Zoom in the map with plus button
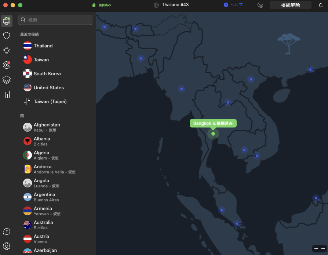The width and height of the screenshot is (328, 255). point(323,249)
